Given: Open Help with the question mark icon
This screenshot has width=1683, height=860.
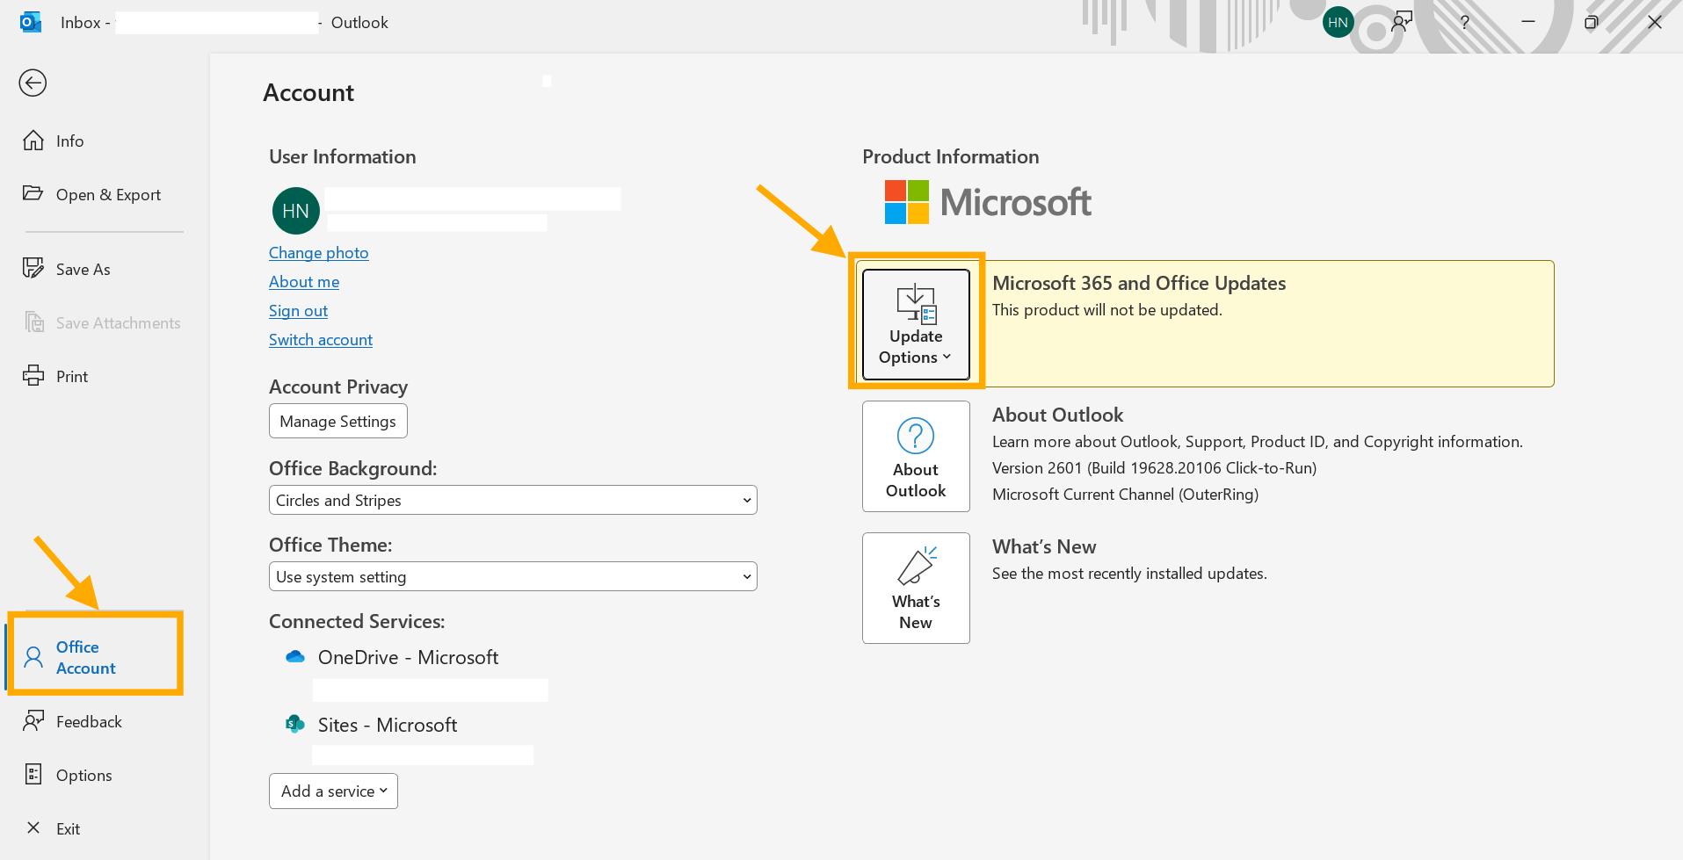Looking at the screenshot, I should [1464, 22].
